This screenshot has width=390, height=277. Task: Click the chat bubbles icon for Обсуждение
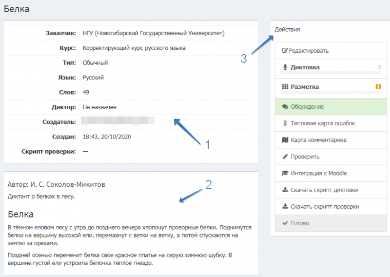click(285, 107)
